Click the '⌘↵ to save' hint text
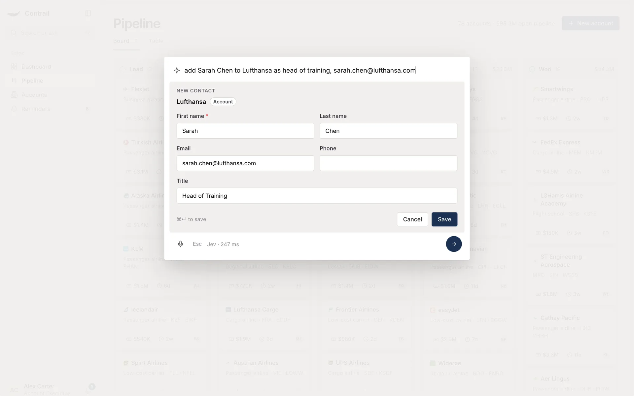Image resolution: width=634 pixels, height=396 pixels. [191, 219]
